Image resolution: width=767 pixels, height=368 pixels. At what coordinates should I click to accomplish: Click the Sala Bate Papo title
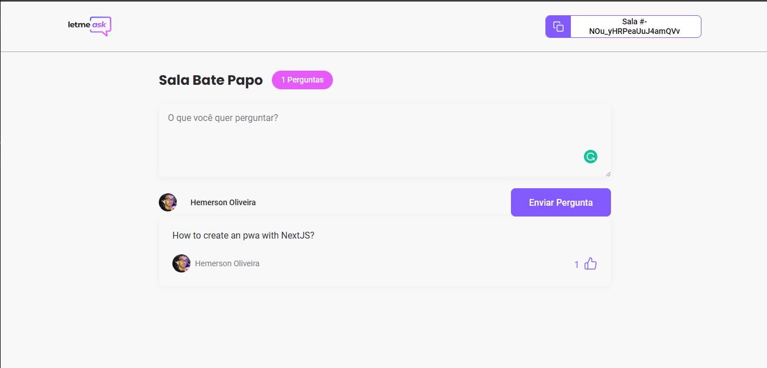point(211,80)
